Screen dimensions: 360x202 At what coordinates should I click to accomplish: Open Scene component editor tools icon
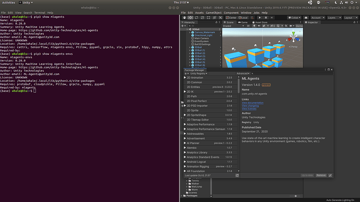pyautogui.click(x=286, y=26)
